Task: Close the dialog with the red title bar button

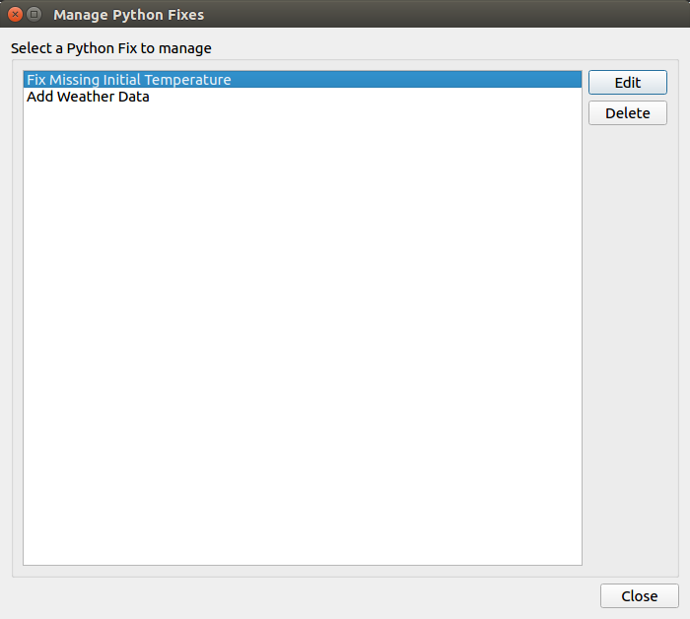Action: 16,15
